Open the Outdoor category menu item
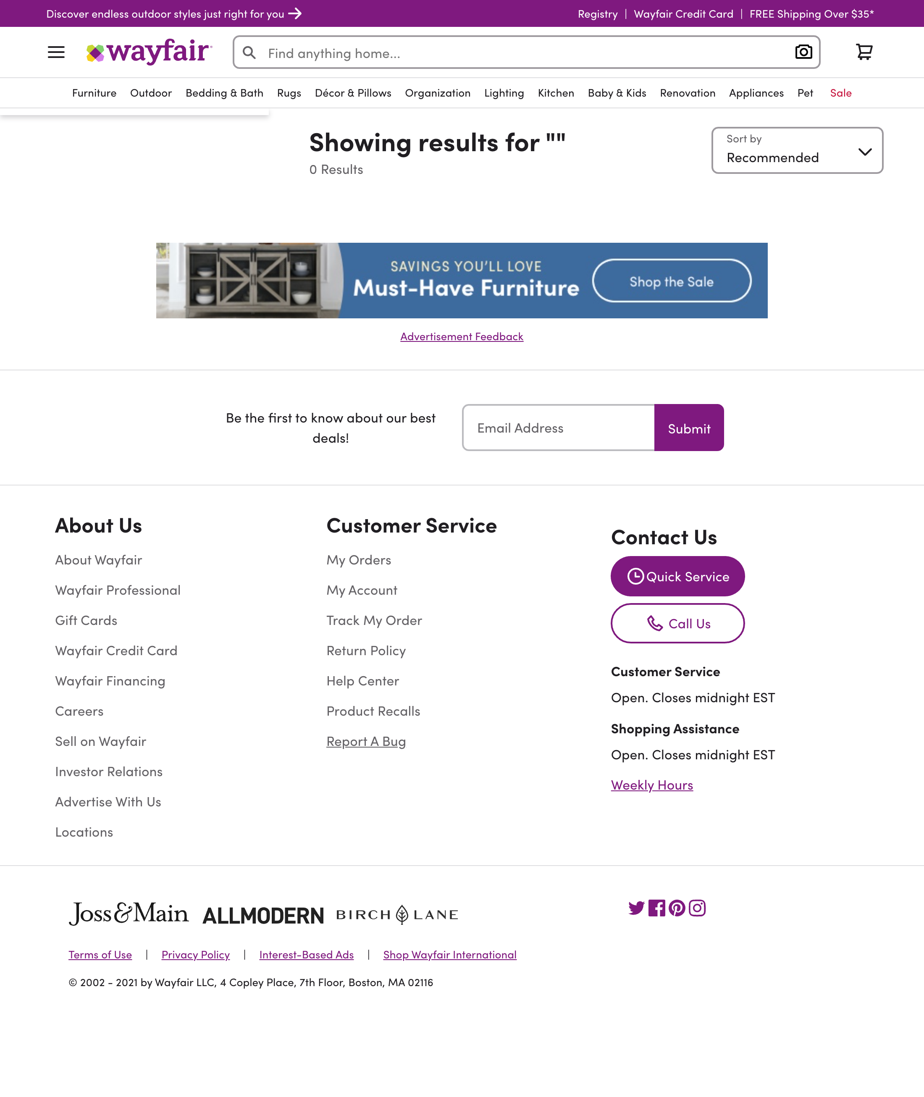 (150, 92)
